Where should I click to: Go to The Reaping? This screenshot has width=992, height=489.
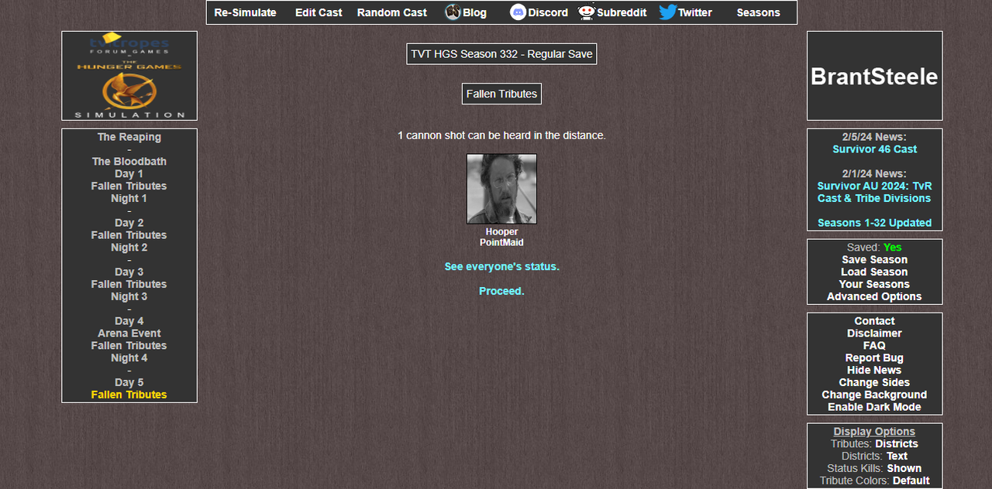coord(129,137)
